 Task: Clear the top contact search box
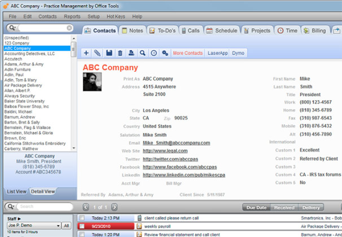tap(69, 28)
